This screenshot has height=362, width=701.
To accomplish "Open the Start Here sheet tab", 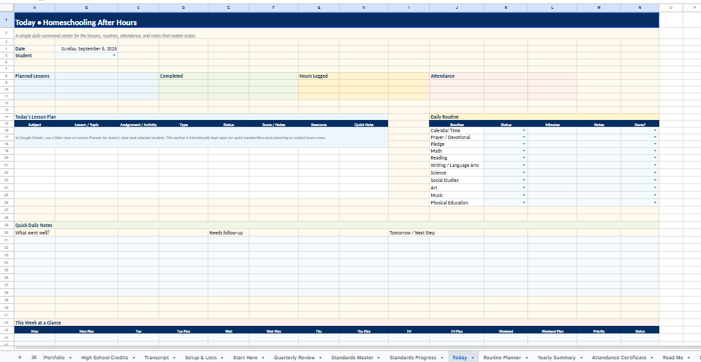I will pos(245,357).
